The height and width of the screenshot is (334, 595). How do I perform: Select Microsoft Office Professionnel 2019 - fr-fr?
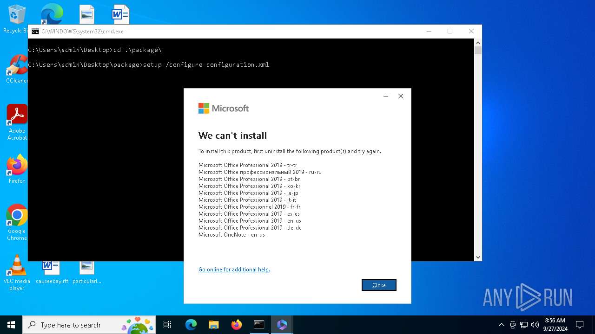[x=249, y=207]
